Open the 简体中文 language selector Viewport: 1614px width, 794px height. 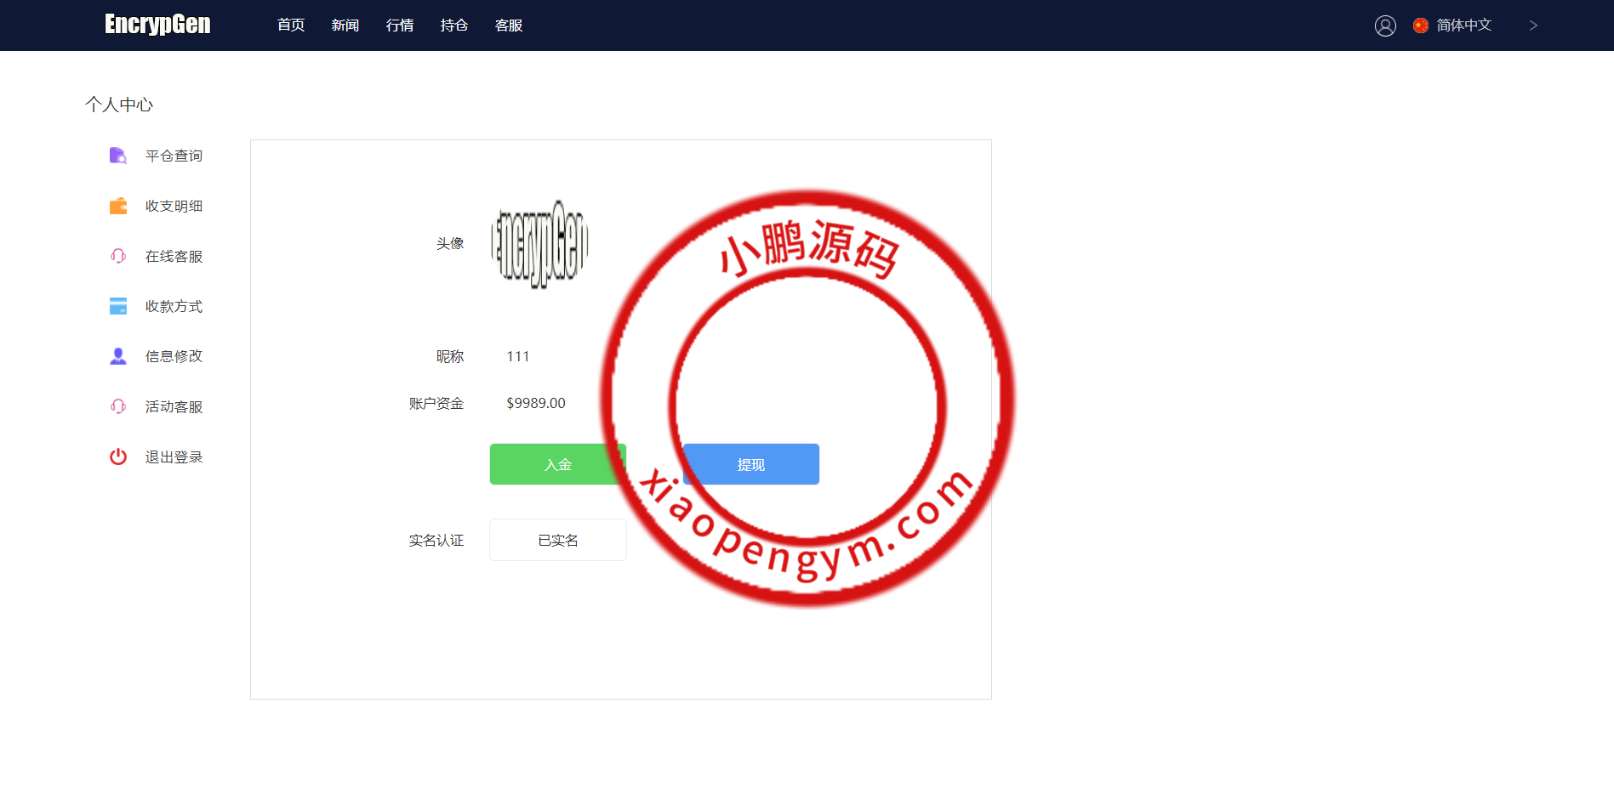[1463, 26]
